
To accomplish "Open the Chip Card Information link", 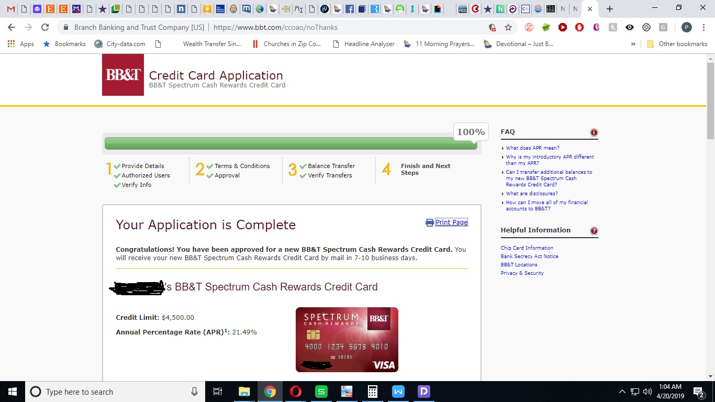I will tap(527, 248).
